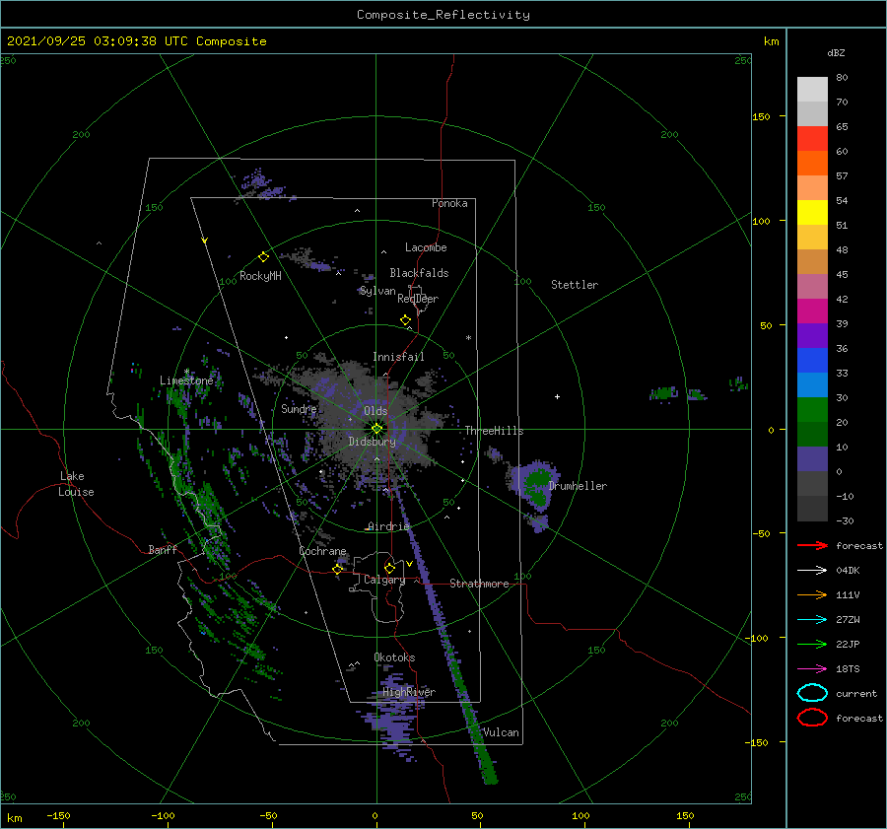Click the Okotoks city label
Image resolution: width=887 pixels, height=829 pixels.
pyautogui.click(x=394, y=657)
